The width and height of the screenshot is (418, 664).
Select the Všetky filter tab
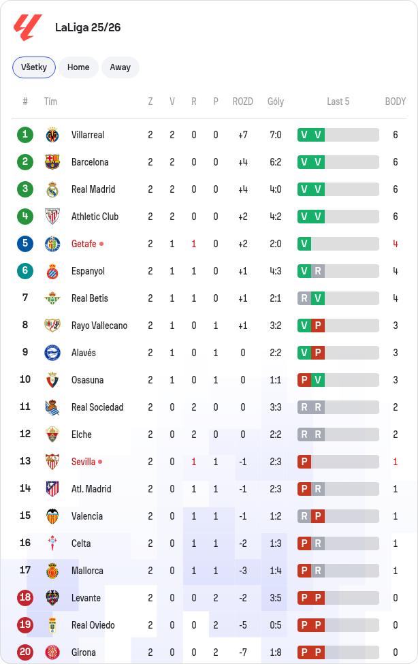34,67
